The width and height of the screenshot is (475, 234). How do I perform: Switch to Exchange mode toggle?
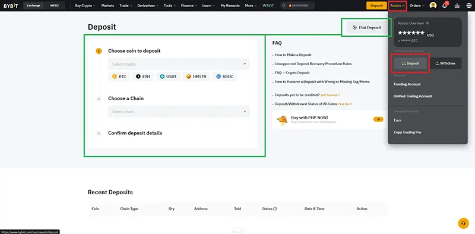[x=33, y=5]
